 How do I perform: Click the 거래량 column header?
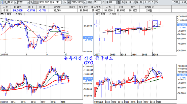57,7
